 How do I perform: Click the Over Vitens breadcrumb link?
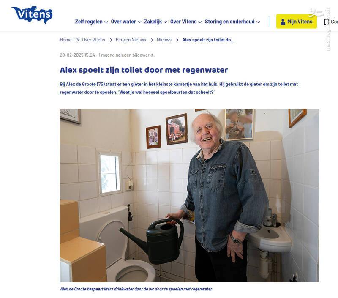click(x=93, y=40)
